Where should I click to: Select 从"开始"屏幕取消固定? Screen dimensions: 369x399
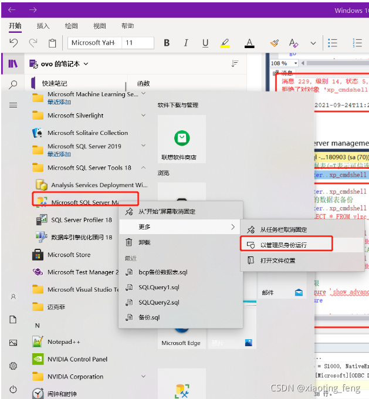coord(181,211)
